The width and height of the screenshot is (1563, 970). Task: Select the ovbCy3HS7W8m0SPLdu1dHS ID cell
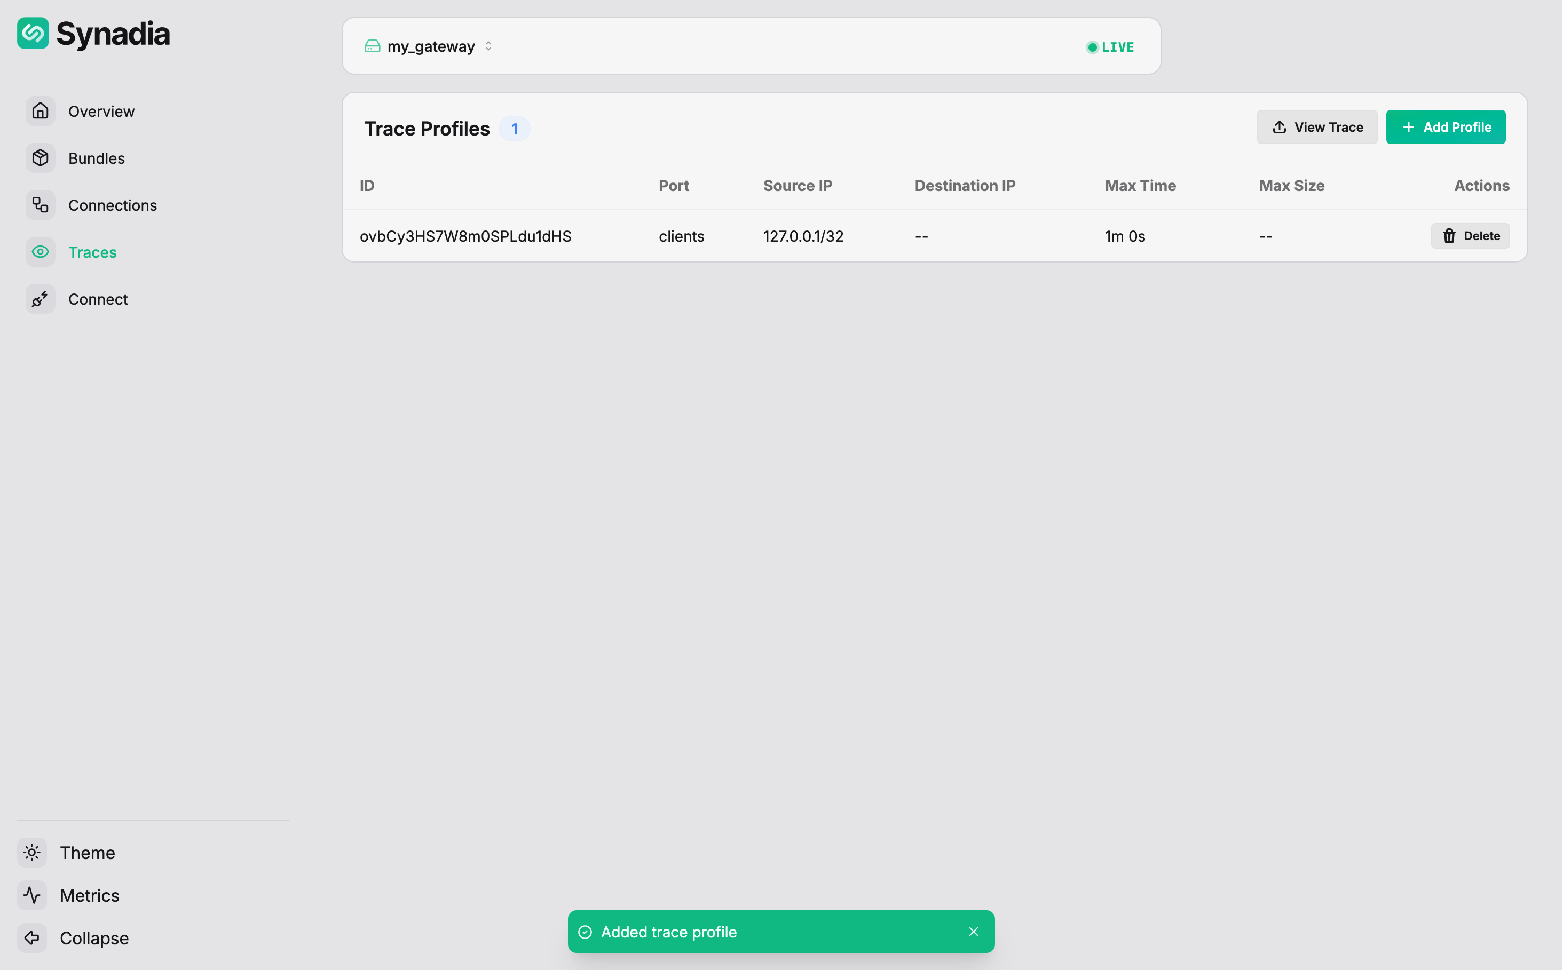pyautogui.click(x=465, y=236)
